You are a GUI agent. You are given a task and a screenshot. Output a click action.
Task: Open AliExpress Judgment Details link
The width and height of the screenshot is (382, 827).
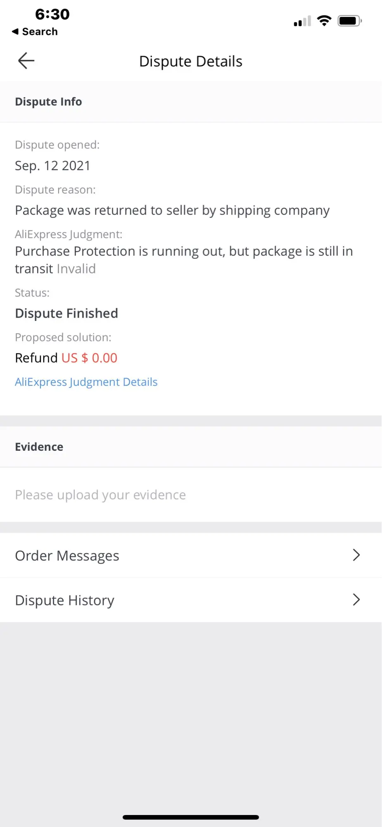pyautogui.click(x=86, y=382)
